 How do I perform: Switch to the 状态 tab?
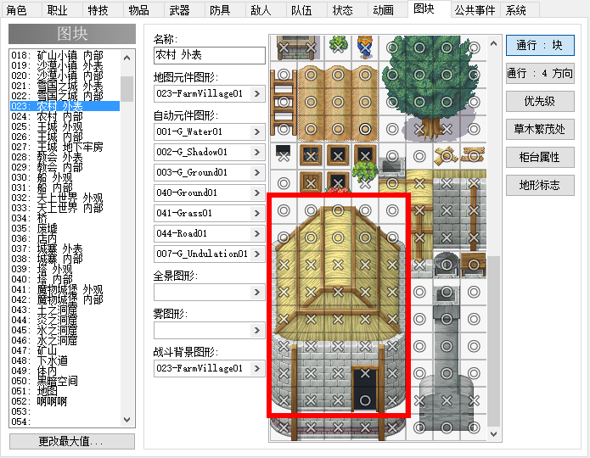[x=342, y=9]
